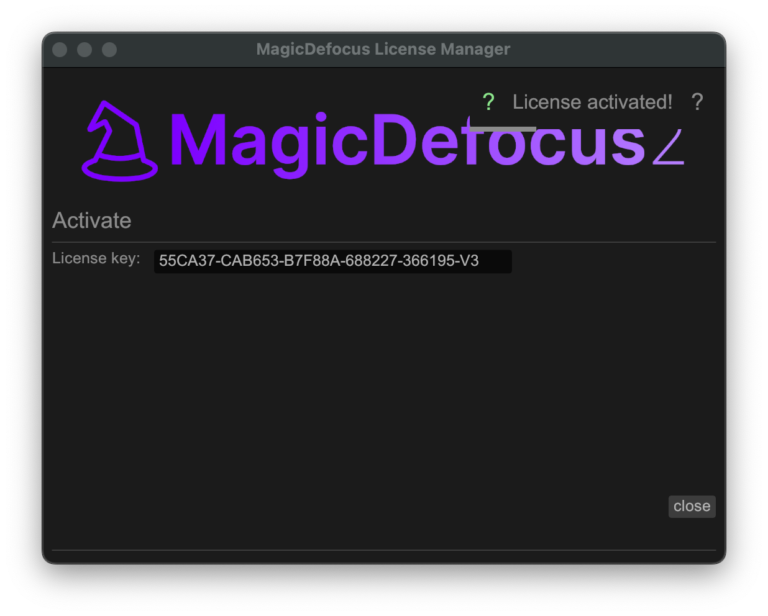Click the angle symbol after MagicDefocus logo
768x616 pixels.
coord(669,148)
